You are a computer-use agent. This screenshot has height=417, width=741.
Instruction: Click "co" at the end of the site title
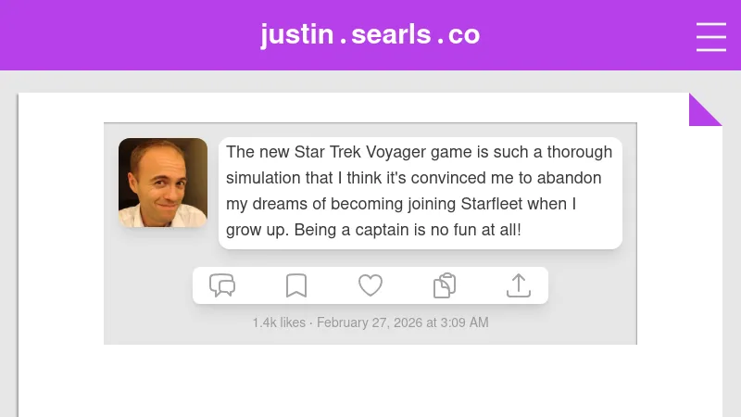463,35
